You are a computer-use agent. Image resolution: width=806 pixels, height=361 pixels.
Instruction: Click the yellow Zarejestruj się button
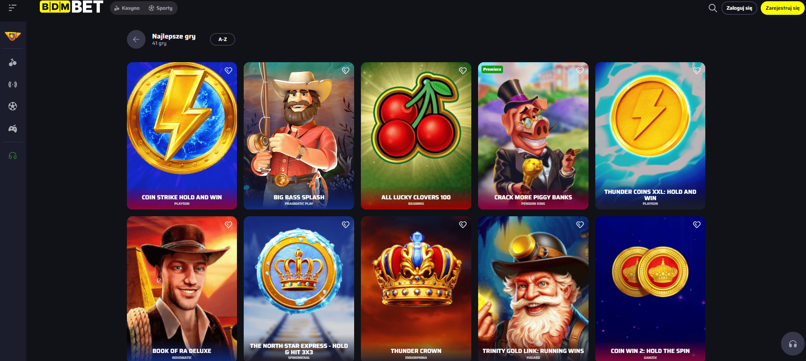pos(782,8)
